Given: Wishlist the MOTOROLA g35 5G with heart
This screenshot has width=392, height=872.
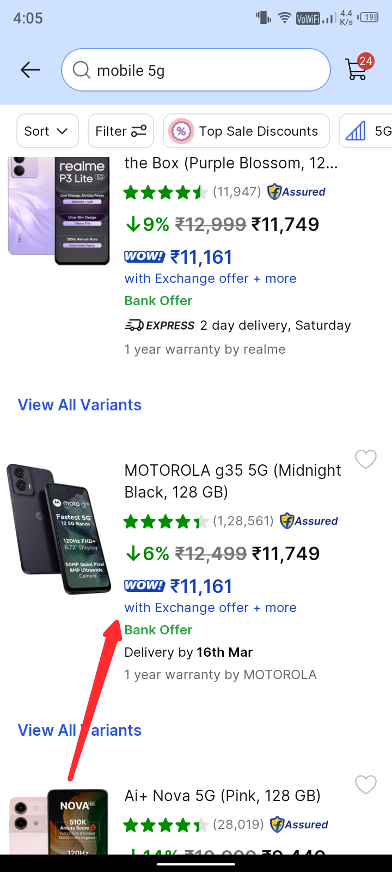Looking at the screenshot, I should [x=365, y=459].
